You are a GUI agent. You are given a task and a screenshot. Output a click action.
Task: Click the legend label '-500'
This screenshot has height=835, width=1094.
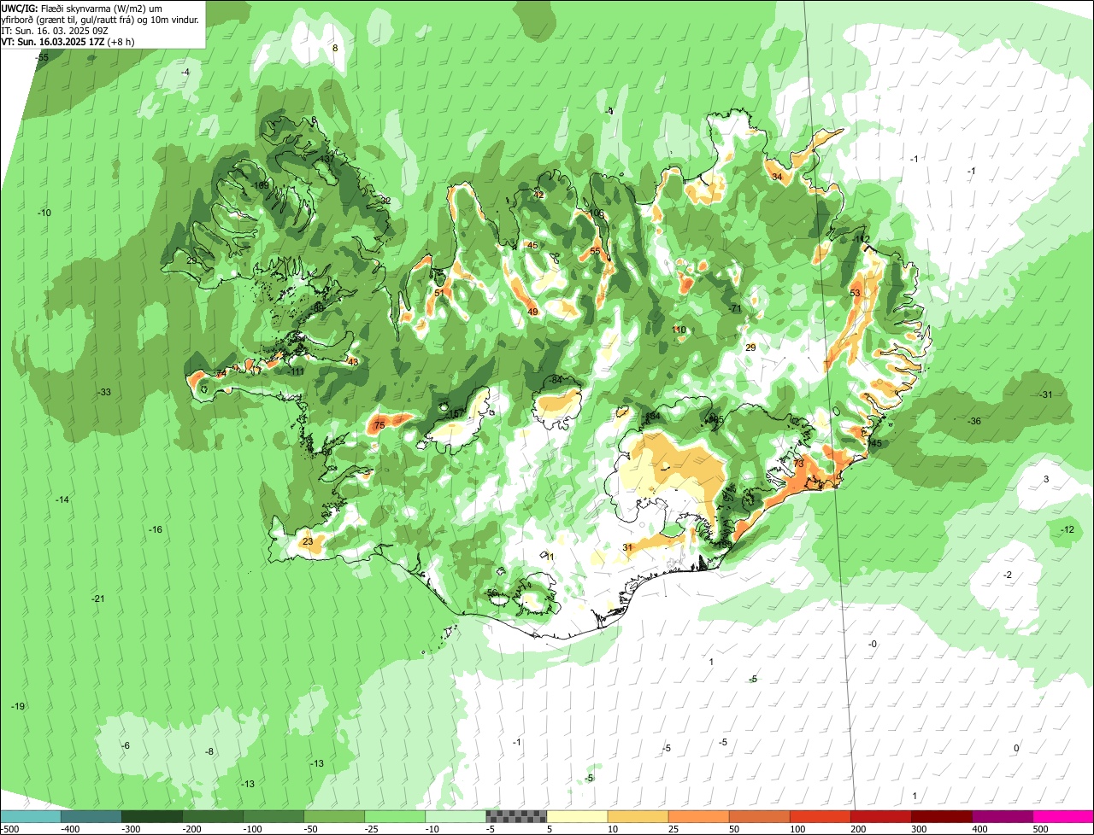(x=9, y=828)
